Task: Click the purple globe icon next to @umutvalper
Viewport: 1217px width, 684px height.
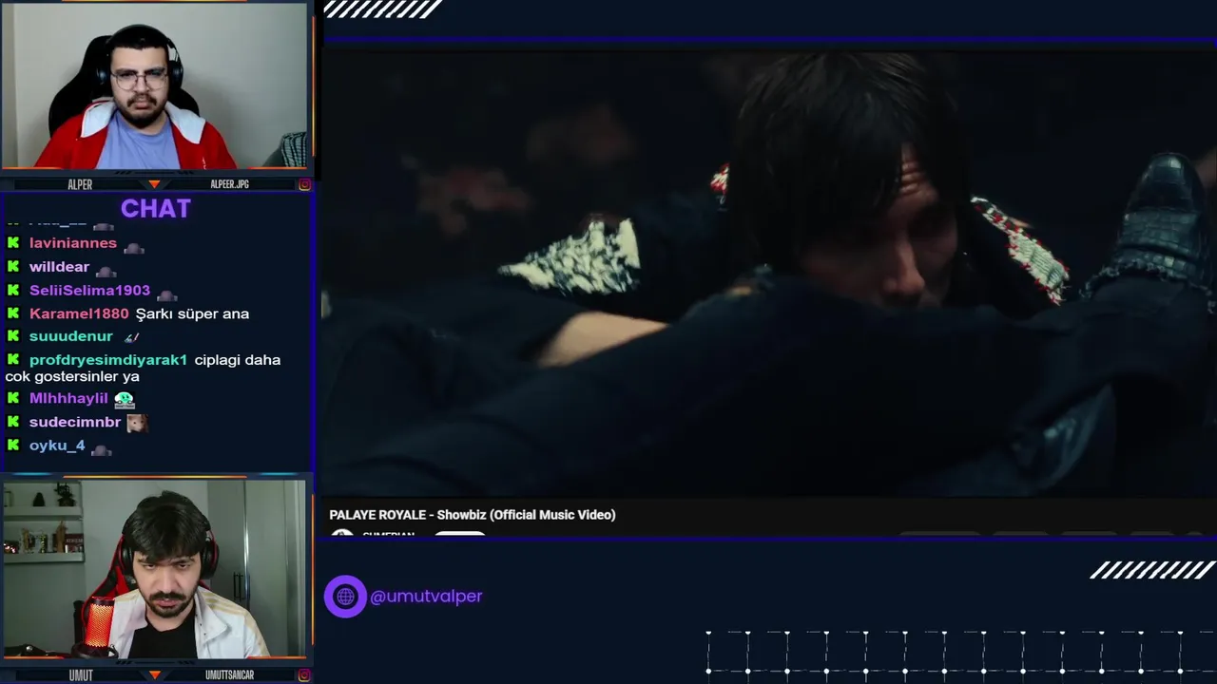Action: click(345, 597)
